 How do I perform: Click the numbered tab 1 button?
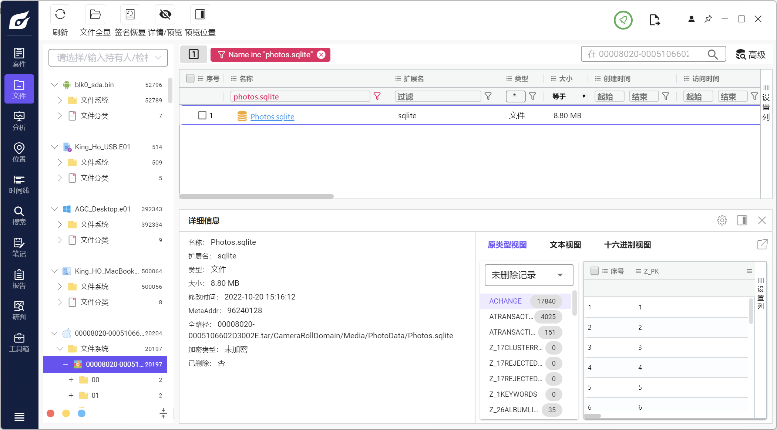tap(194, 54)
